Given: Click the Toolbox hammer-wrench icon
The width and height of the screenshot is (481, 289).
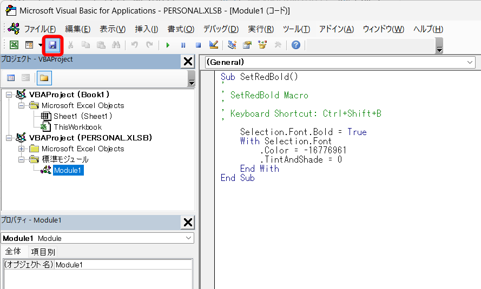Looking at the screenshot, I should click(x=278, y=45).
